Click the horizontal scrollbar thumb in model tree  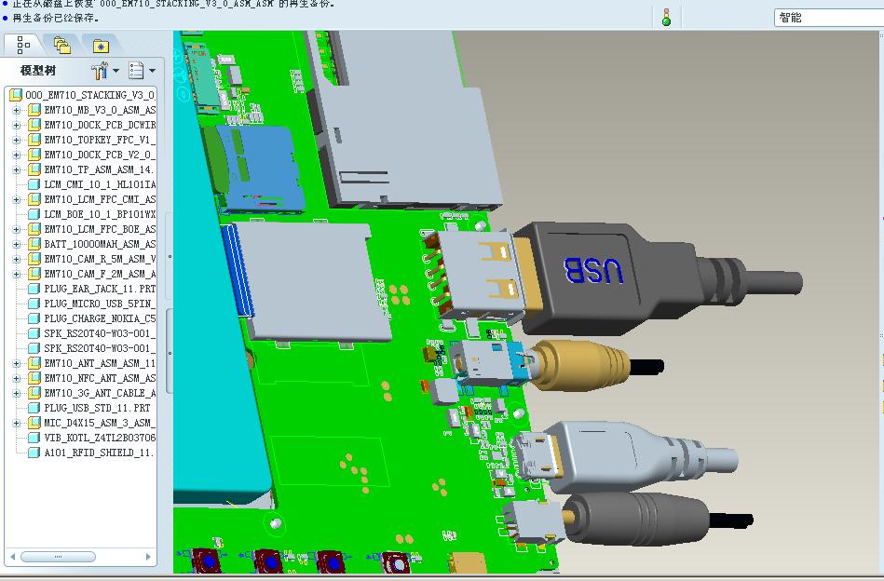coord(58,557)
